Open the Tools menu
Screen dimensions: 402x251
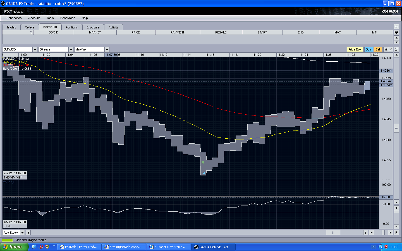click(x=50, y=18)
